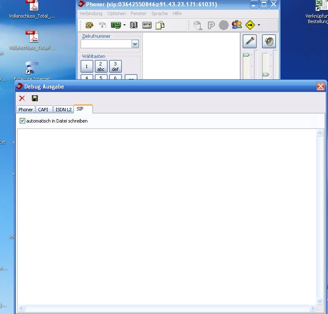Open the Fenster menu
This screenshot has height=314, width=328.
[x=138, y=13]
